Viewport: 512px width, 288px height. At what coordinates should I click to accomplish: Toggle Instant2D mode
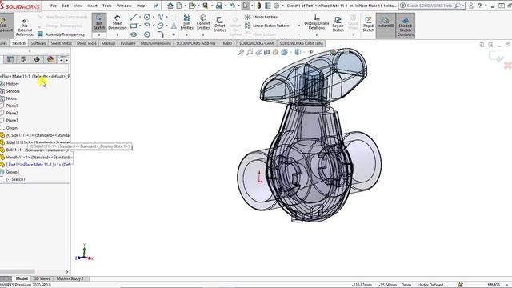click(x=386, y=26)
